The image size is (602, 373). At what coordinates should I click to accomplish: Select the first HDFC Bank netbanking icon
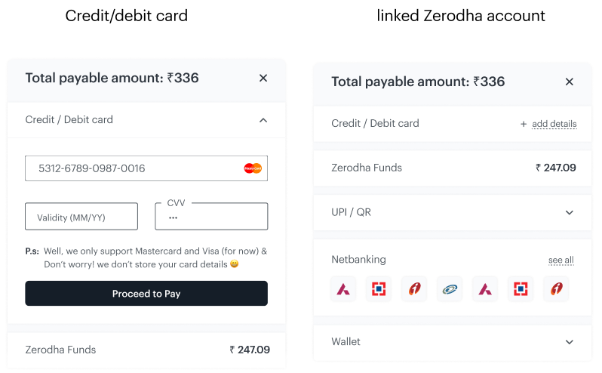pyautogui.click(x=379, y=289)
